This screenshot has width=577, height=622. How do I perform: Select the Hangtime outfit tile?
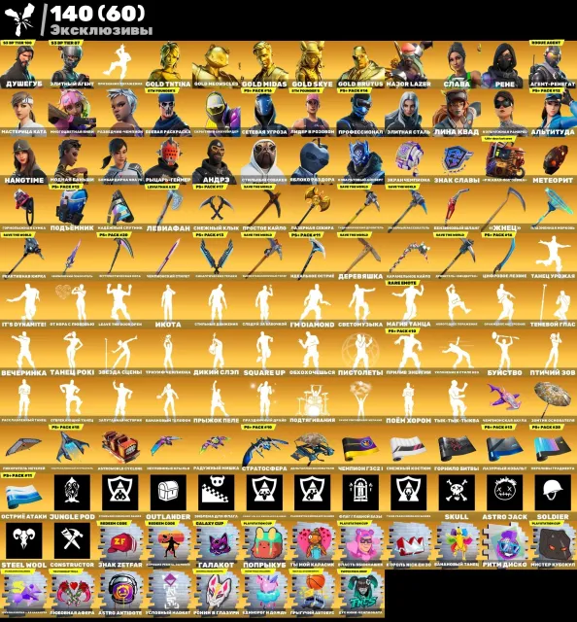(x=24, y=160)
